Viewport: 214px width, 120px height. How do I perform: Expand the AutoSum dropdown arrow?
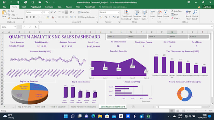(x=184, y=11)
